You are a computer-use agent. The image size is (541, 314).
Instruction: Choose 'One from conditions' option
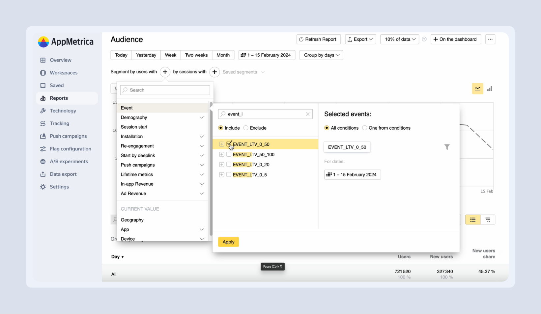[x=365, y=128]
